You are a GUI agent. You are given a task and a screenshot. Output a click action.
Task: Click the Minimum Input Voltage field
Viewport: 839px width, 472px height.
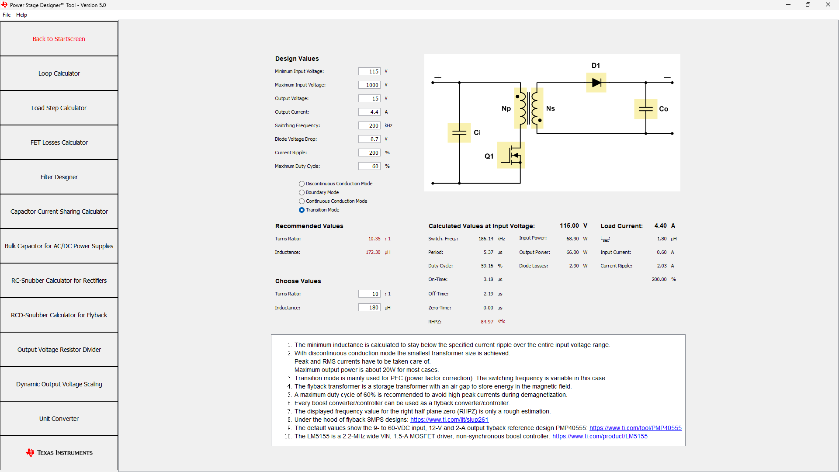(x=369, y=72)
